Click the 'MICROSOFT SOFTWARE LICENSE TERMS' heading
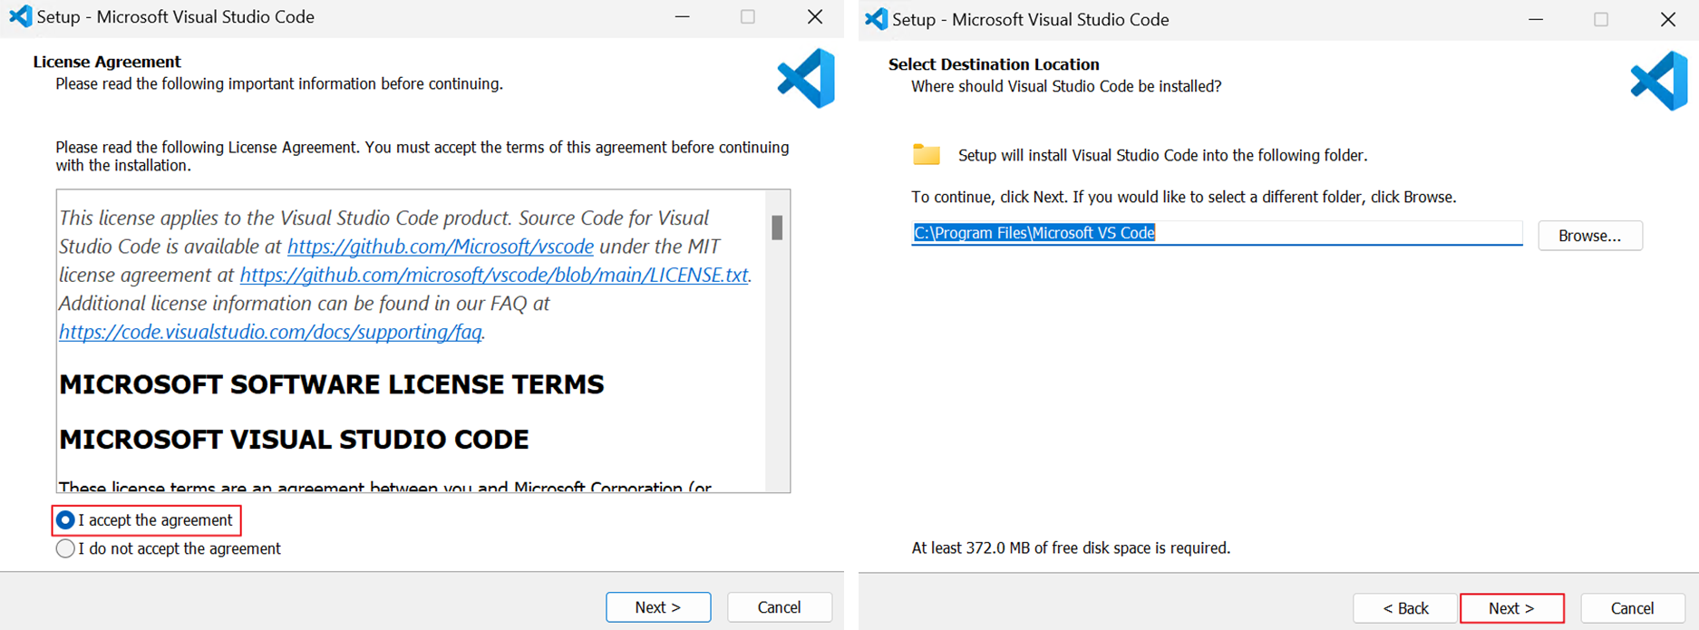This screenshot has height=630, width=1699. [332, 384]
